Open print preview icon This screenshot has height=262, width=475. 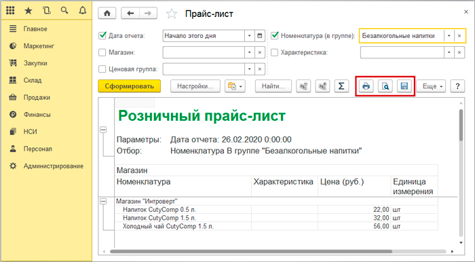click(x=385, y=86)
